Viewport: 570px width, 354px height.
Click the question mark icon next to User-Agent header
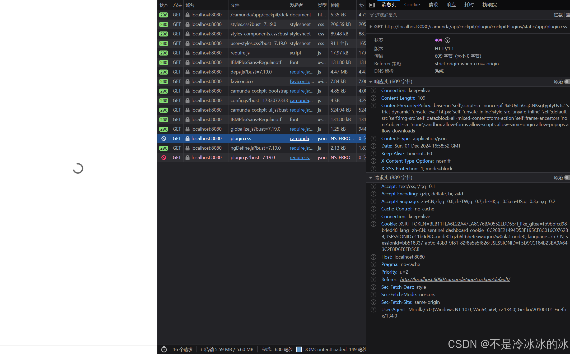click(373, 310)
